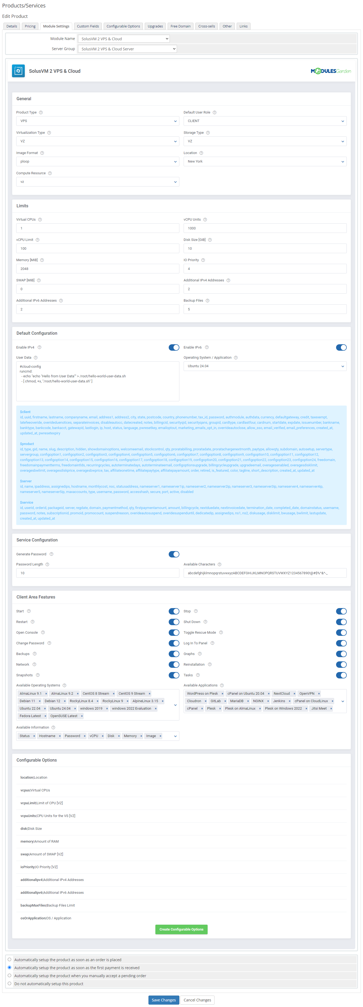Toggle the Reinstallation feature switch

[x=341, y=665]
